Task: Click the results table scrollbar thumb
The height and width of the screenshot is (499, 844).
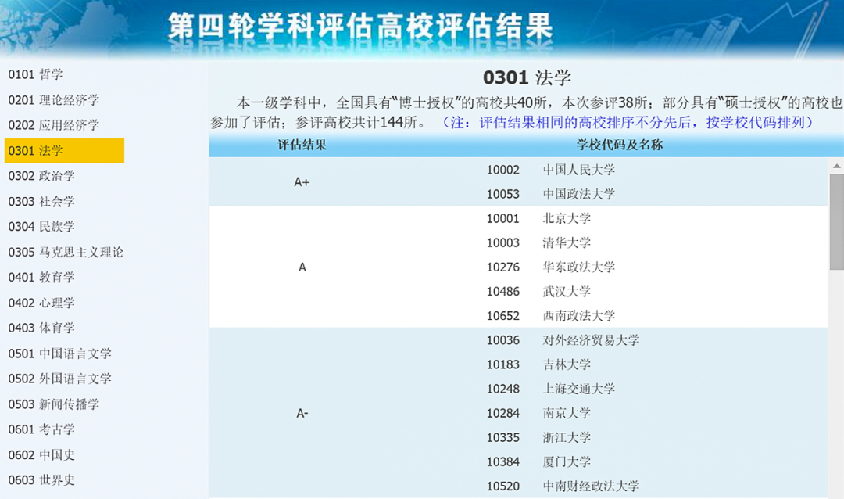Action: pyautogui.click(x=836, y=221)
